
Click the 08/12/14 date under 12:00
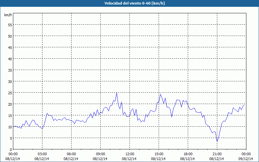click(x=129, y=159)
